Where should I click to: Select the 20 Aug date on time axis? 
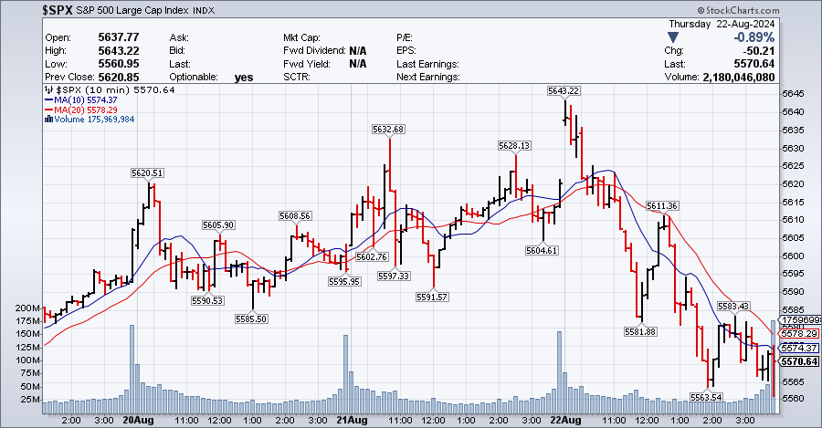137,420
